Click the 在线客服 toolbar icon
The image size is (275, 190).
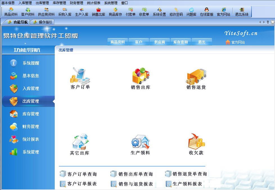[206, 12]
